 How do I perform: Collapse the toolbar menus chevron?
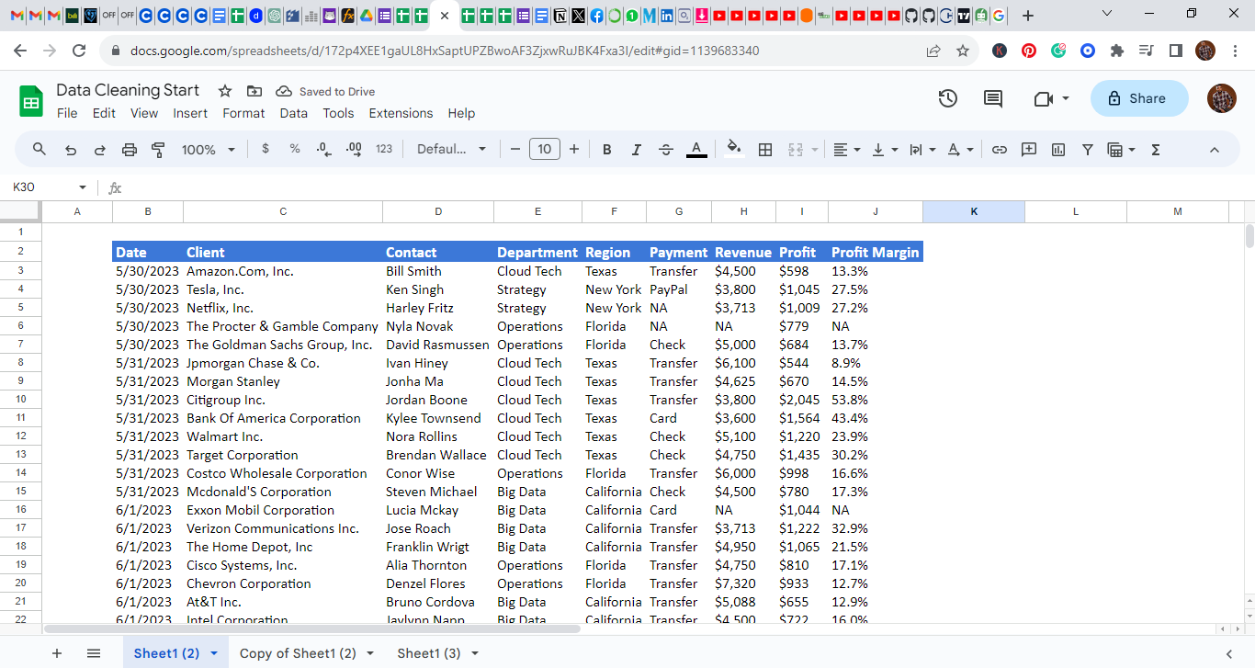1214,149
